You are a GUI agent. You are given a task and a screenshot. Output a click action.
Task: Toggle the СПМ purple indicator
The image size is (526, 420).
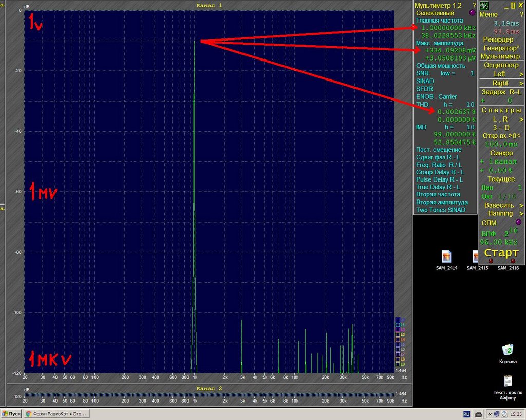point(518,222)
